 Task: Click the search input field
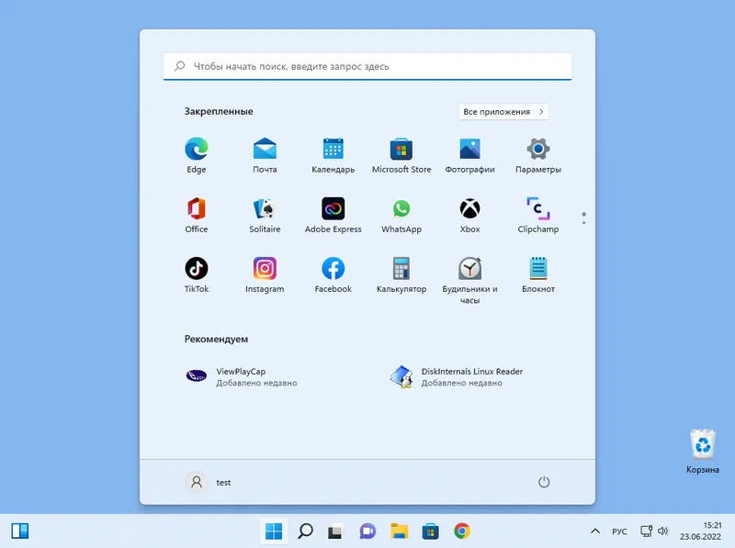367,66
